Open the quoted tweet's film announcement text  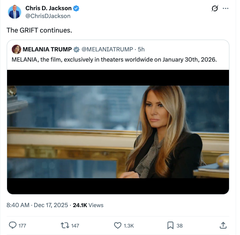click(114, 60)
